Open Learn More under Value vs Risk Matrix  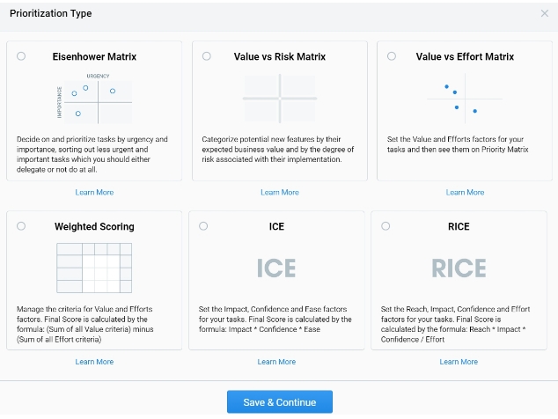pyautogui.click(x=279, y=192)
